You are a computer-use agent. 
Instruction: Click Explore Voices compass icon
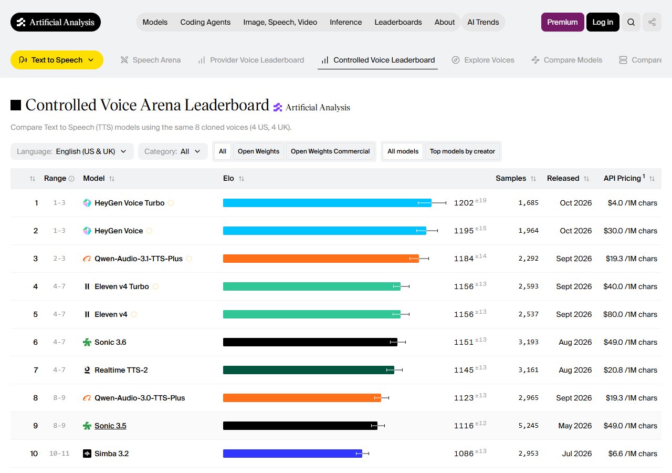click(456, 60)
